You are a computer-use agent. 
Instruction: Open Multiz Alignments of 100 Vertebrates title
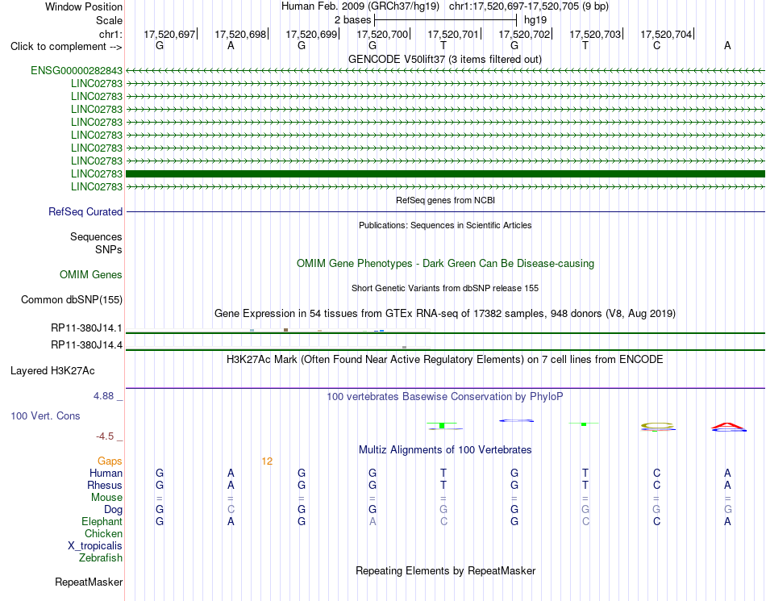445,449
